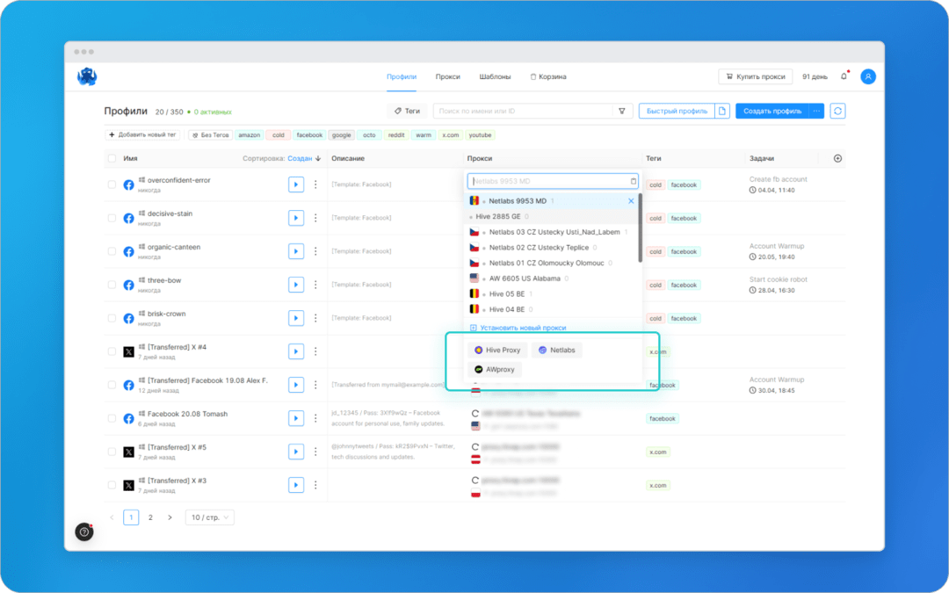Check the three-bow row checkbox
The width and height of the screenshot is (949, 593).
(112, 285)
